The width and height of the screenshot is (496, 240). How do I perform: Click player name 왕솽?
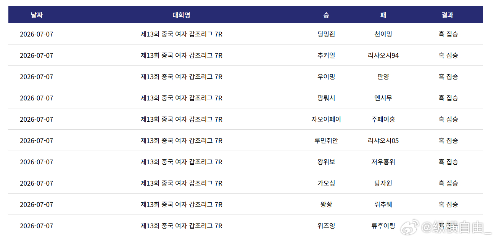point(326,205)
